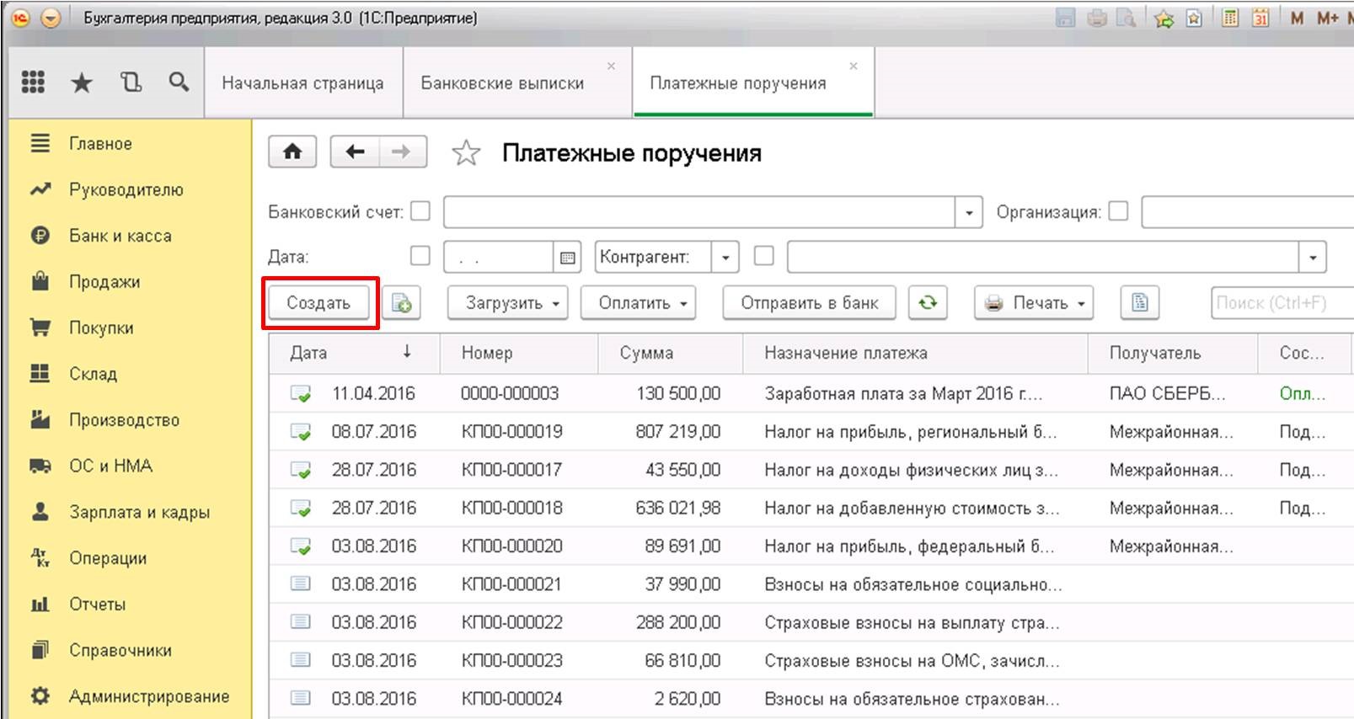Open Банк и касса section
The image size is (1354, 719).
120,236
